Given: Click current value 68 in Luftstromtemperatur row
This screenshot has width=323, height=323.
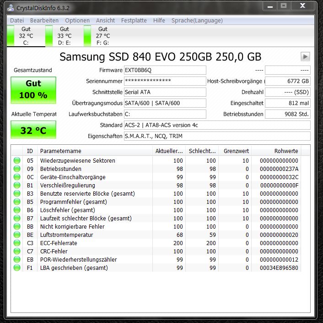Looking at the screenshot, I should coord(179,235).
